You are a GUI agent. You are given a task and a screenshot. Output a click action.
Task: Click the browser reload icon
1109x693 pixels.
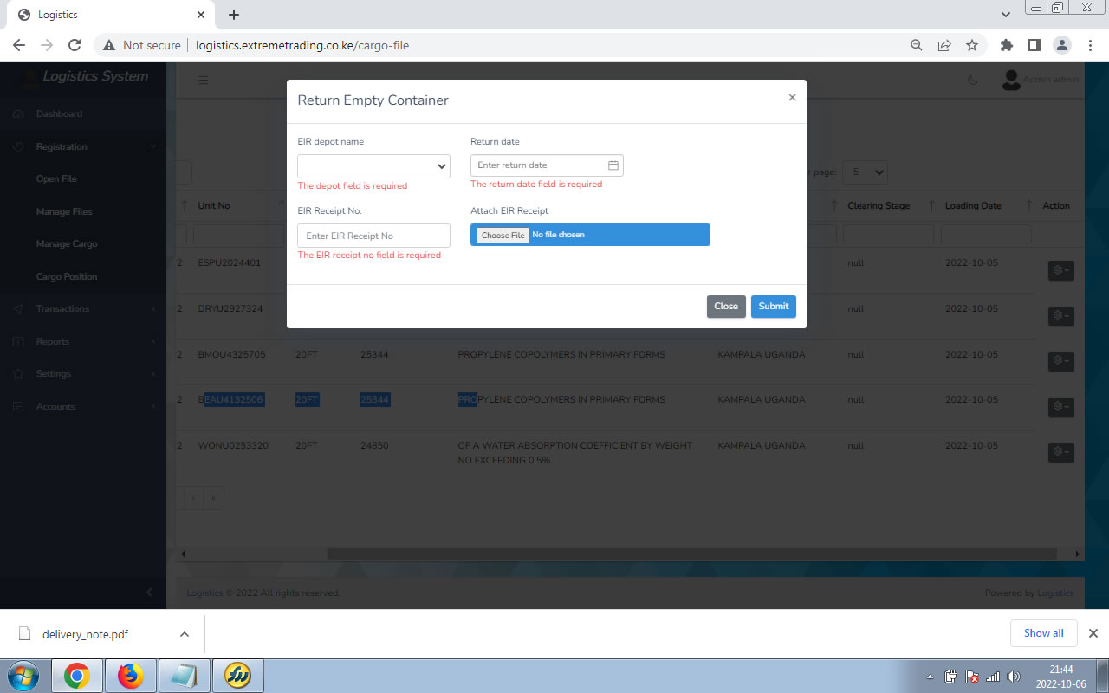(75, 45)
